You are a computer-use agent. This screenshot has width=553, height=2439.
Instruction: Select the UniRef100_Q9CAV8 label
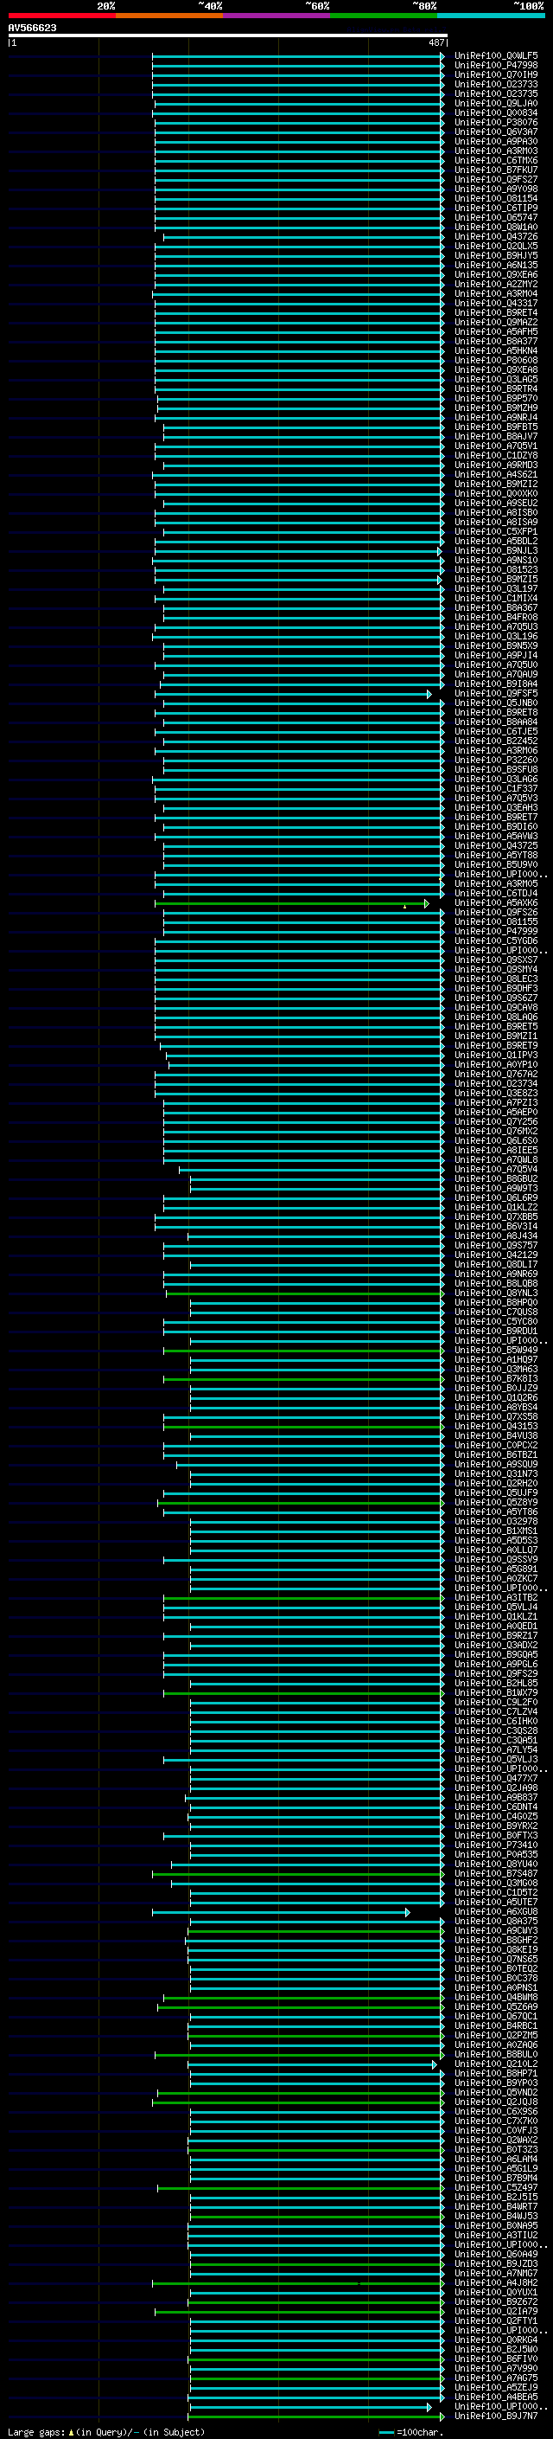coord(496,1007)
